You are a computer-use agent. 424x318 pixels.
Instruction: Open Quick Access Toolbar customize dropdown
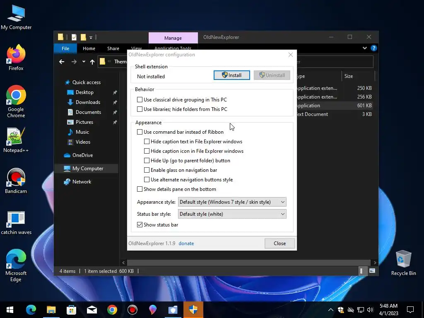pyautogui.click(x=91, y=37)
